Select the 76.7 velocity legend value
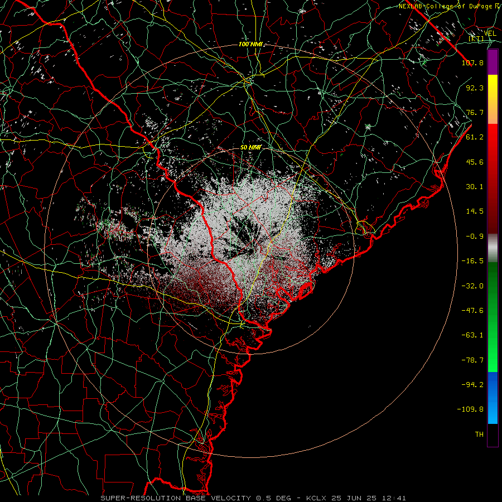The width and height of the screenshot is (502, 502). pyautogui.click(x=475, y=112)
